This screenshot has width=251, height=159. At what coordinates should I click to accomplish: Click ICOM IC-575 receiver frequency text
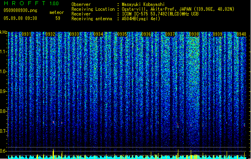160,14
